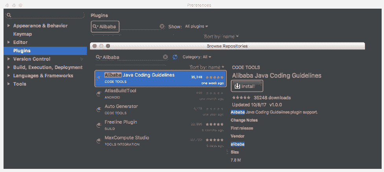Image resolution: width=384 pixels, height=172 pixels.
Task: Reload the plugin repository list
Action: pyautogui.click(x=175, y=57)
